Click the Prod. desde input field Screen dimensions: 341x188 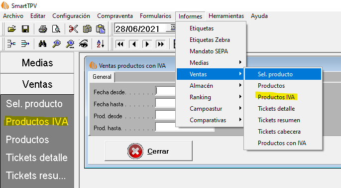[166, 115]
